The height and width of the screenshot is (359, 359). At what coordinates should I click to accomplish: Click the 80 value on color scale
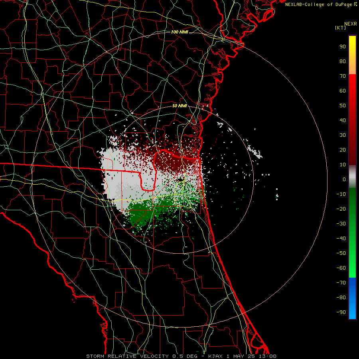[343, 61]
